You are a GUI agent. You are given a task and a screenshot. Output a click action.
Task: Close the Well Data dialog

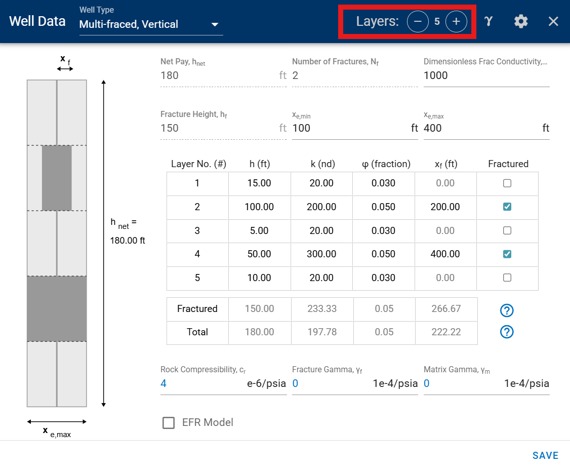pyautogui.click(x=553, y=21)
